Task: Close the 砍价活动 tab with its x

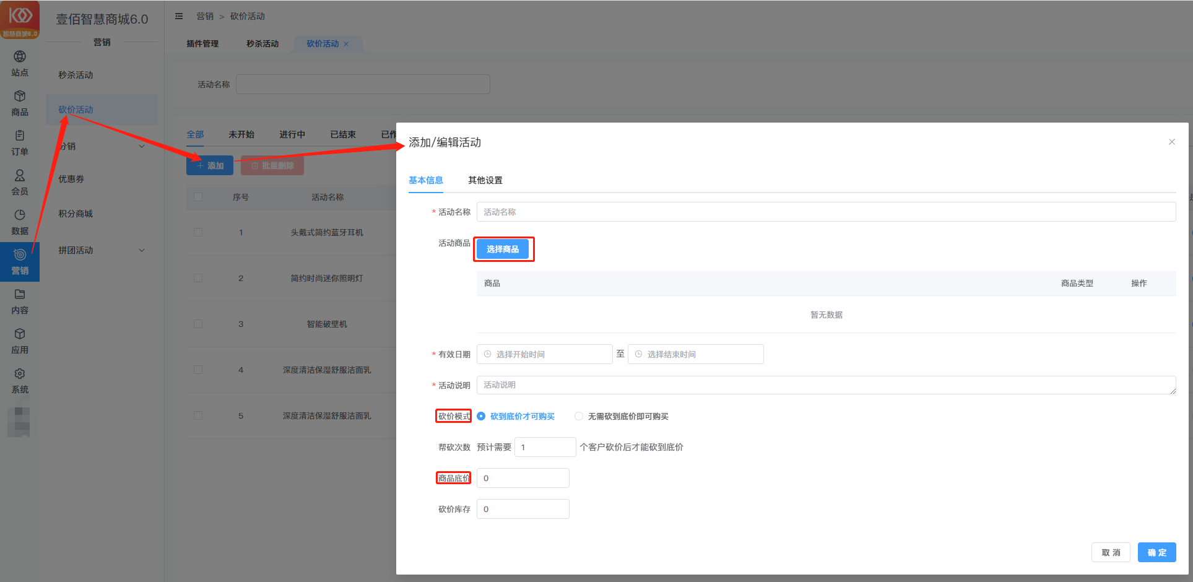Action: pyautogui.click(x=346, y=44)
